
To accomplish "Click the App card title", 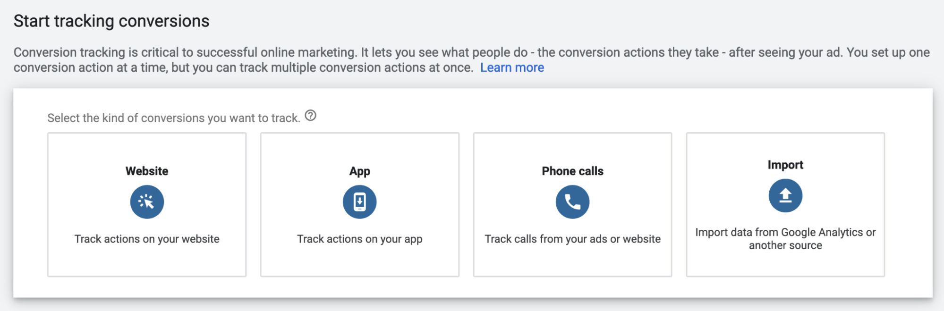I will (359, 171).
